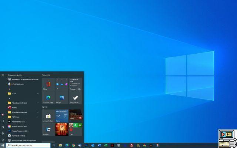
Task: Expand the Start menu hamburger button
Action: [x=3, y=75]
